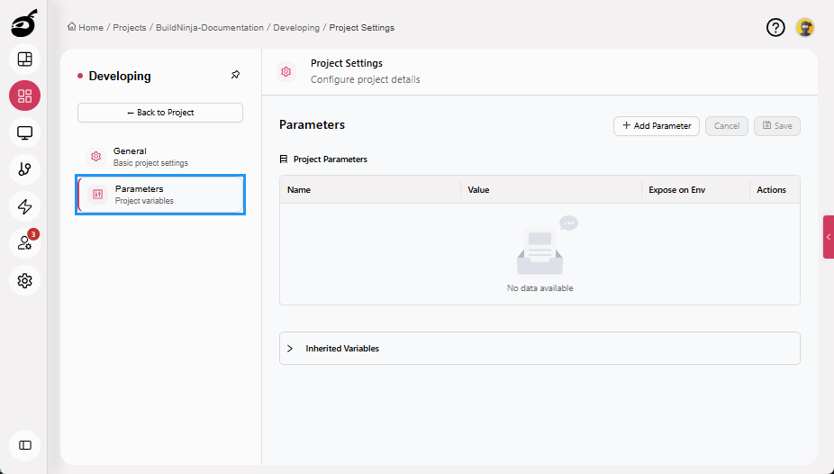
Task: Go to Projects breadcrumb link
Action: click(x=130, y=28)
